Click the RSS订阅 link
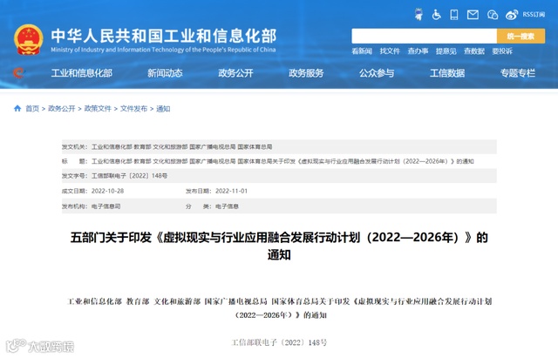Screen dimensions: 558x358 (x=534, y=15)
